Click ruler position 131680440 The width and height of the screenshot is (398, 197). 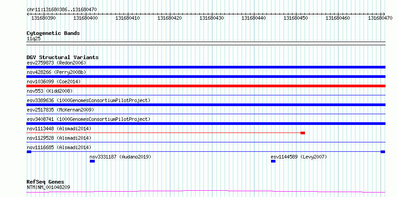254,18
